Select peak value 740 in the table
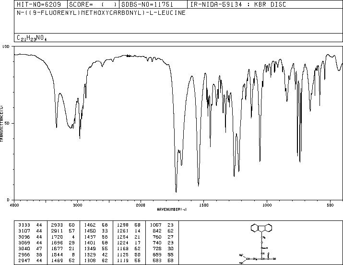 pyautogui.click(x=157, y=242)
